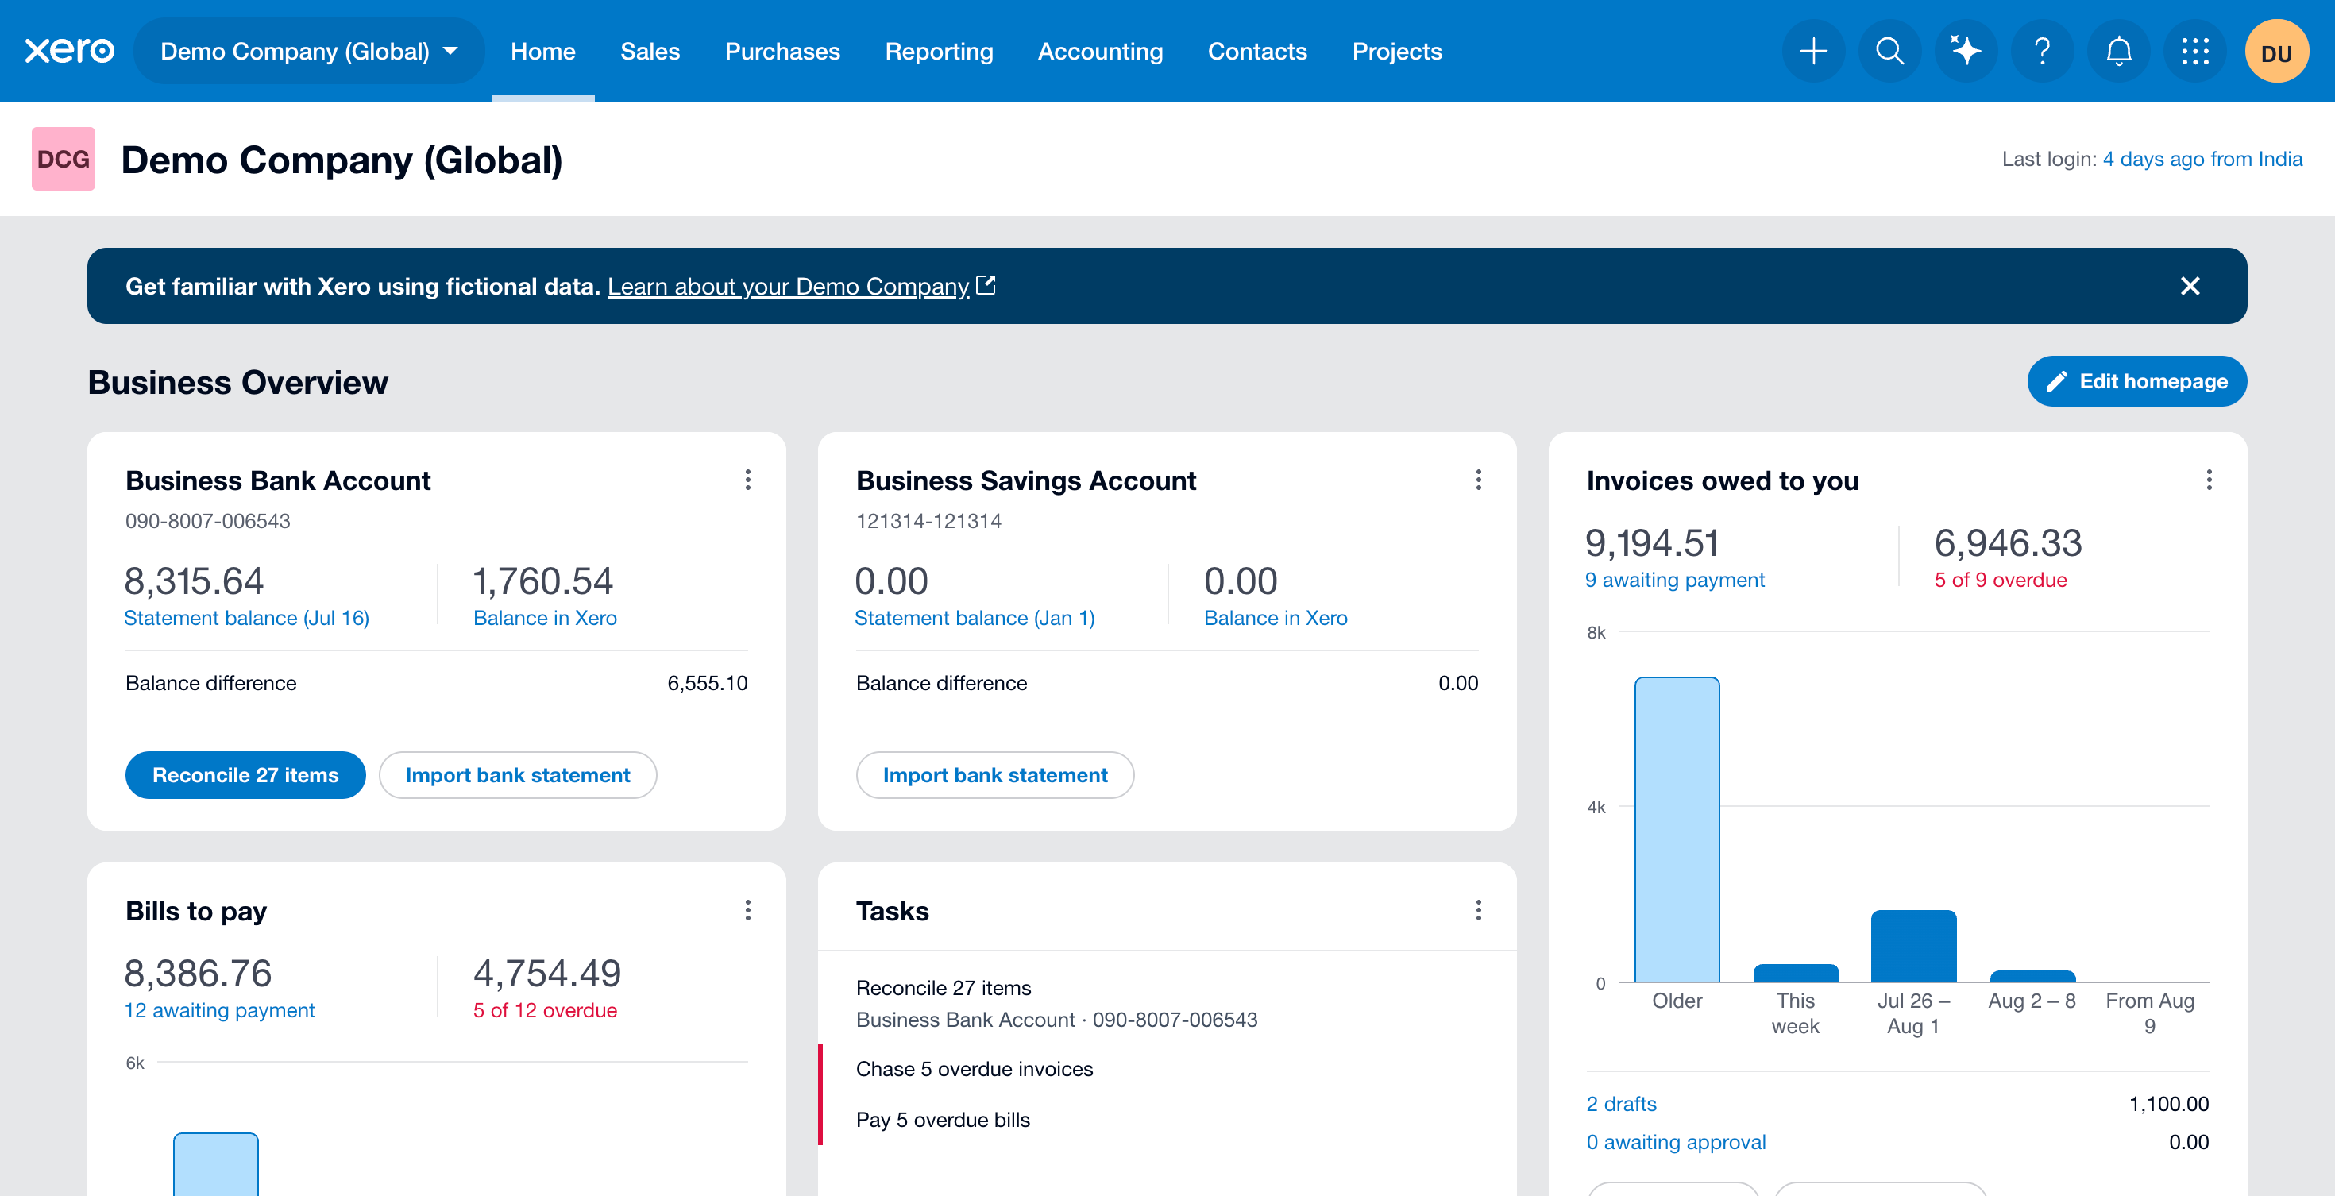Click account number 090-8007-006543 under Business Bank Account
The image size is (2335, 1196).
point(207,521)
